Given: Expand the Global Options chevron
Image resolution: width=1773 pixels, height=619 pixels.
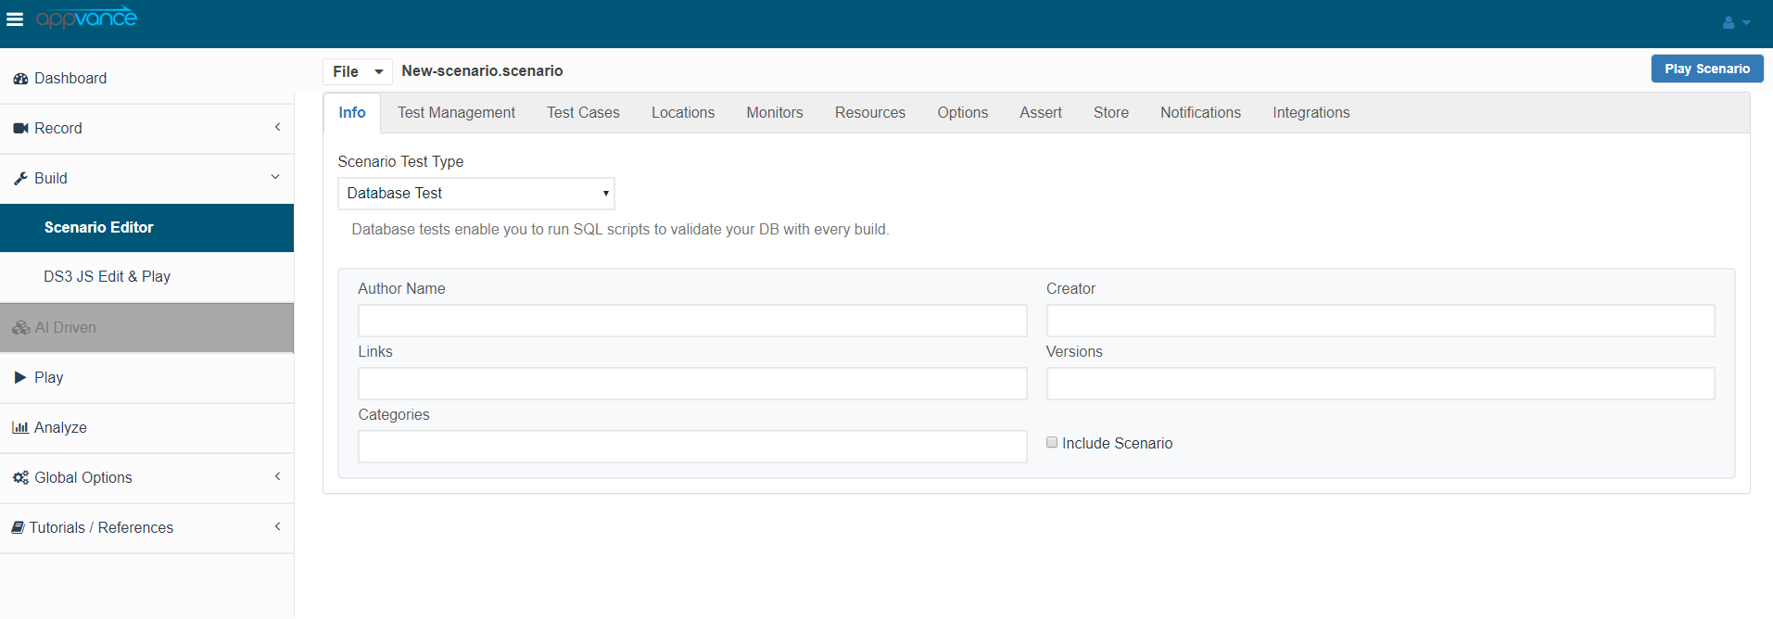Looking at the screenshot, I should click(277, 477).
